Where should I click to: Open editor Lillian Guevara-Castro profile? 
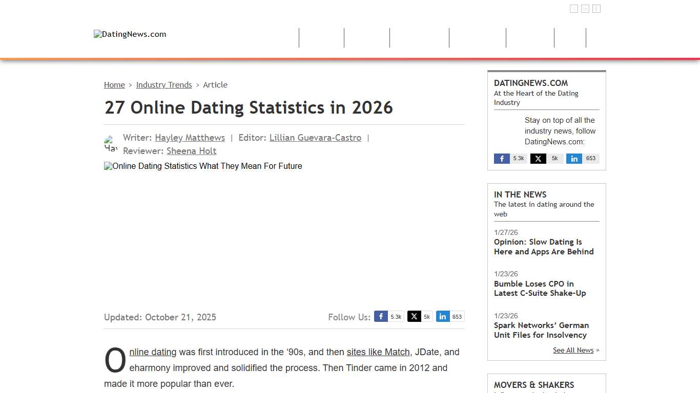tap(315, 138)
